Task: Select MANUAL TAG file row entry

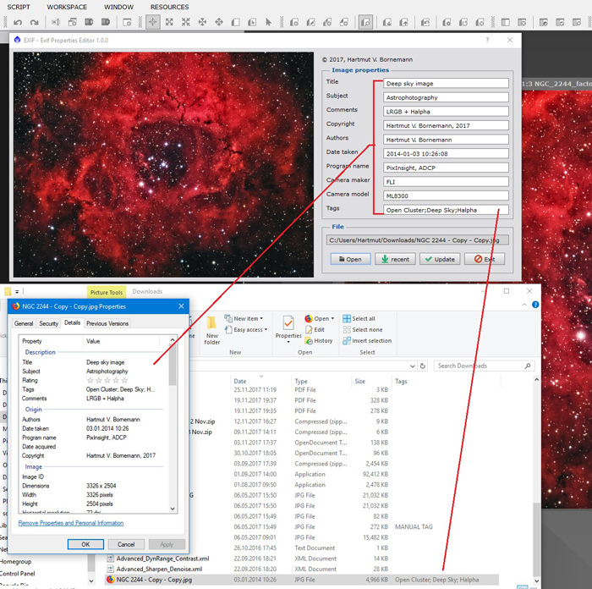Action: (x=414, y=526)
